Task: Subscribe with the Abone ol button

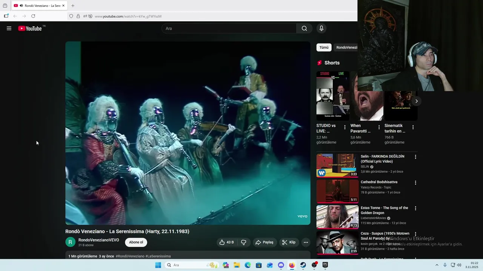Action: click(136, 242)
